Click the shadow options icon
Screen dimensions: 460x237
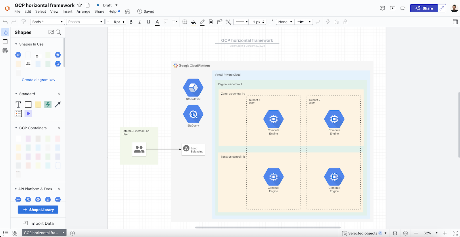211,22
